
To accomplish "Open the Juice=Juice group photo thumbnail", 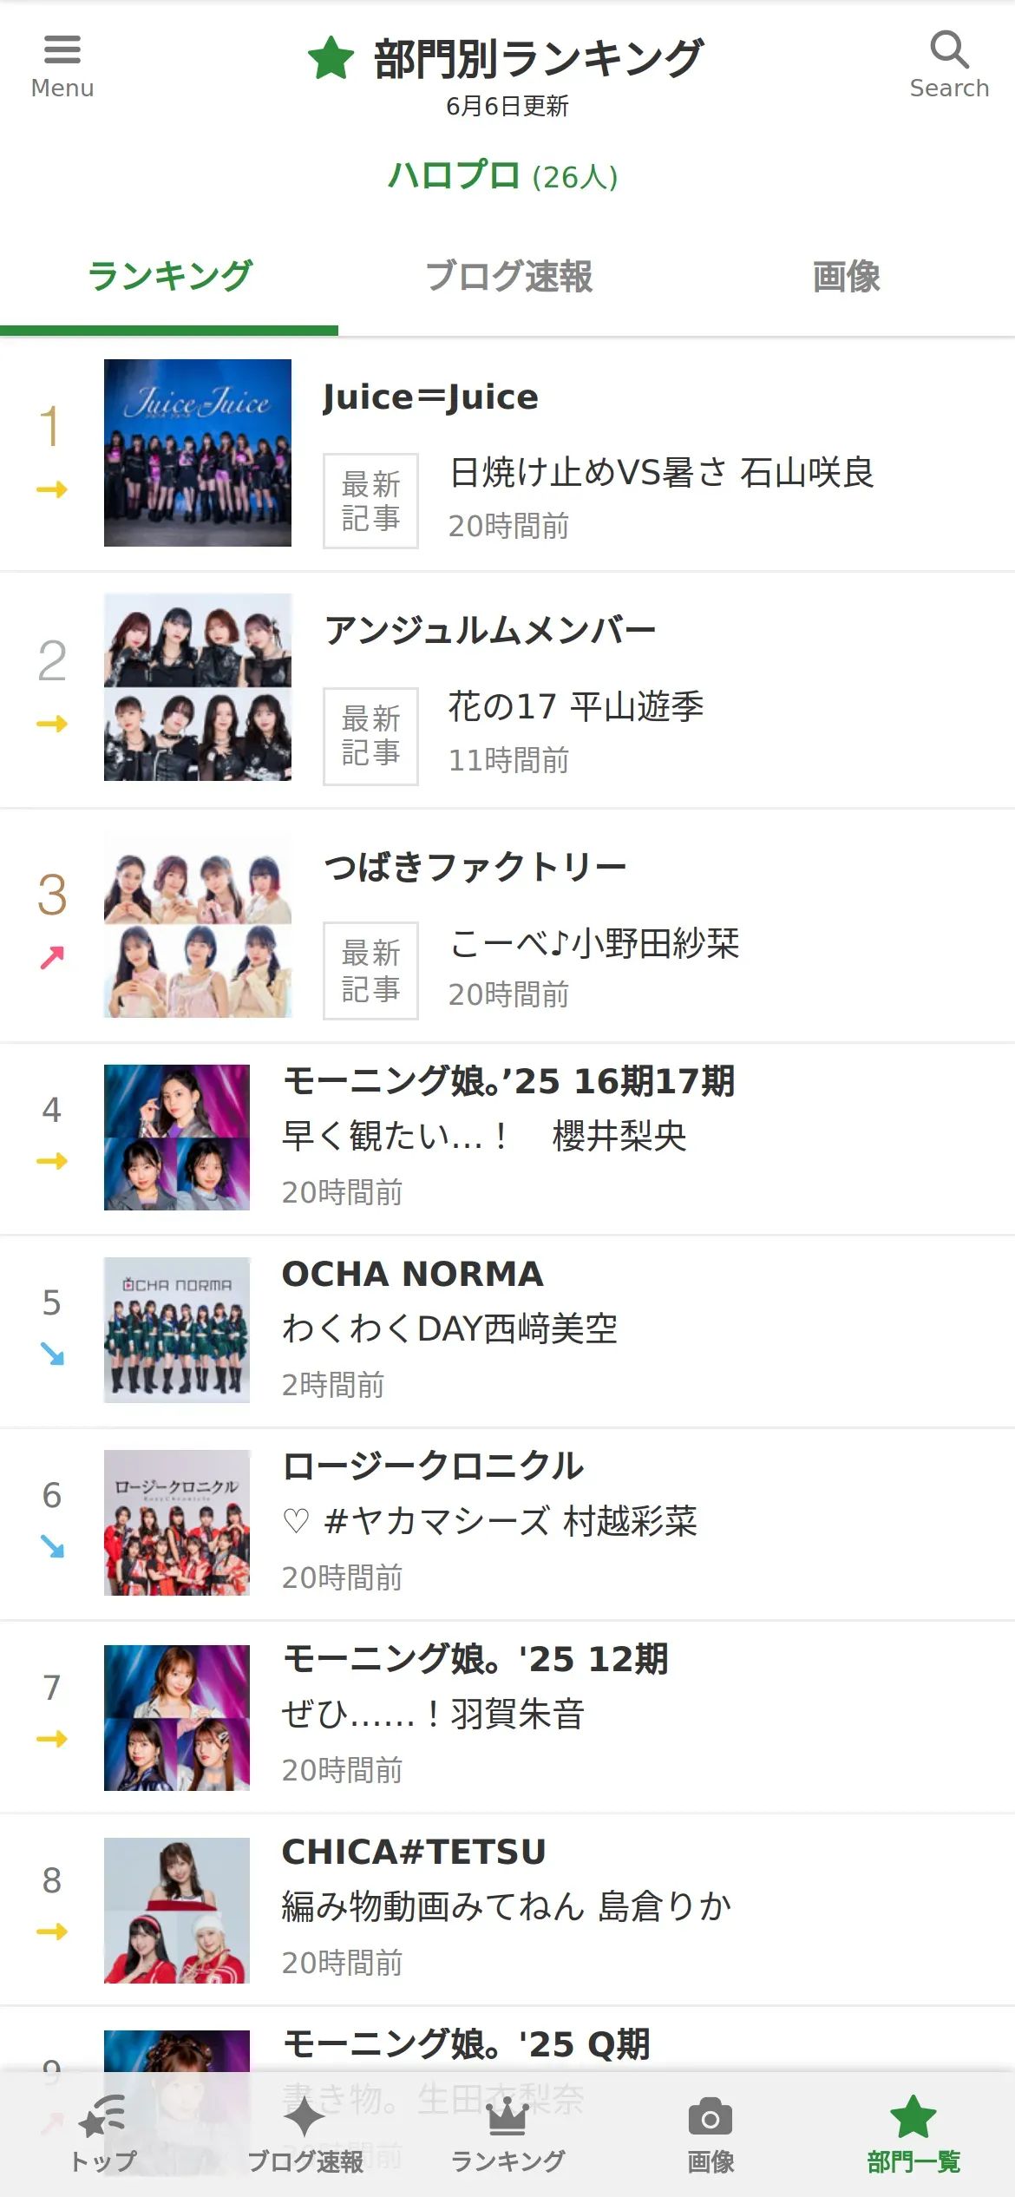I will pyautogui.click(x=198, y=453).
